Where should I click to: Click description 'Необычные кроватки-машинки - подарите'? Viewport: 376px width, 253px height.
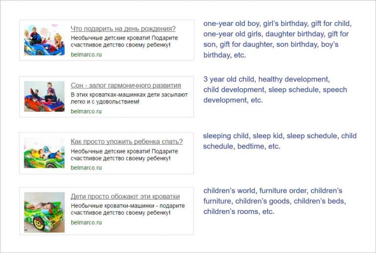pos(128,206)
